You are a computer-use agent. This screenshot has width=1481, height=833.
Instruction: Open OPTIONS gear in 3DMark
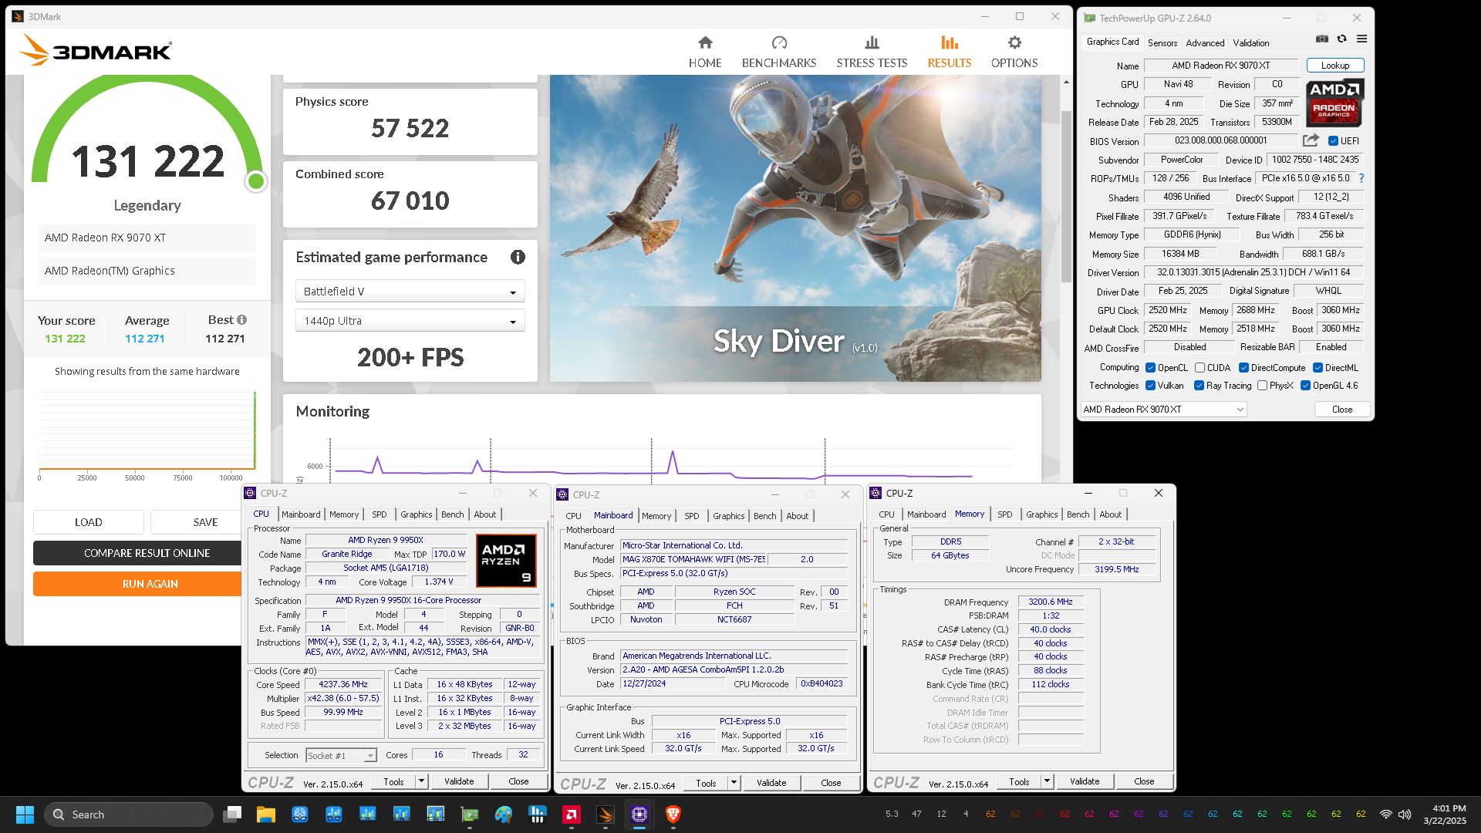click(1014, 52)
